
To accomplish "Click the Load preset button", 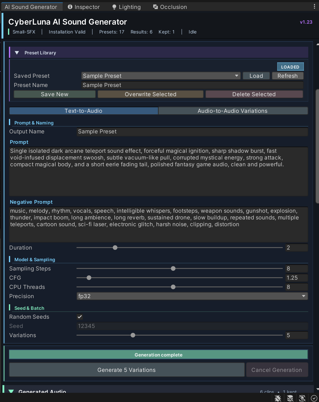I will [x=256, y=76].
